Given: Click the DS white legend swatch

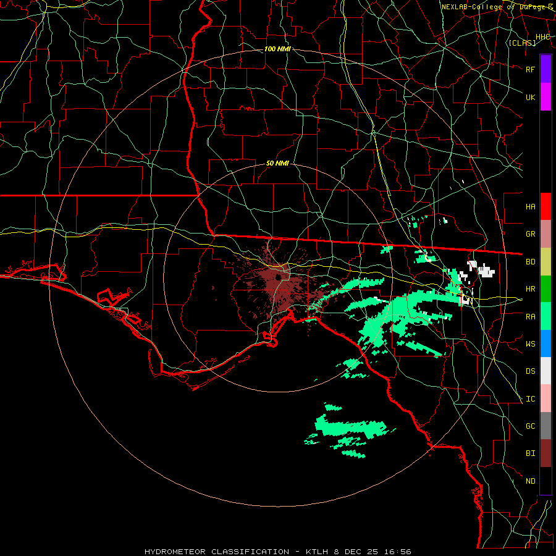Looking at the screenshot, I should pos(545,371).
